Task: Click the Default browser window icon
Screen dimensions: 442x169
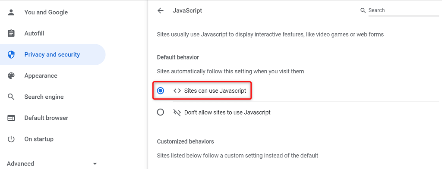Action: (x=11, y=118)
